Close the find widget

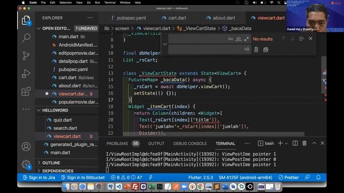click(311, 39)
